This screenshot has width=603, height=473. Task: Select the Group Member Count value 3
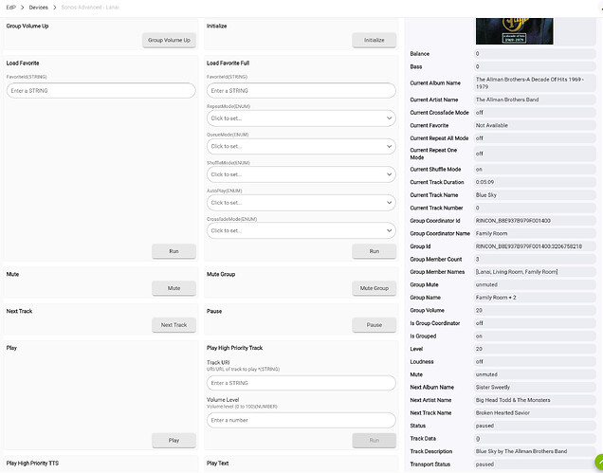click(x=535, y=259)
